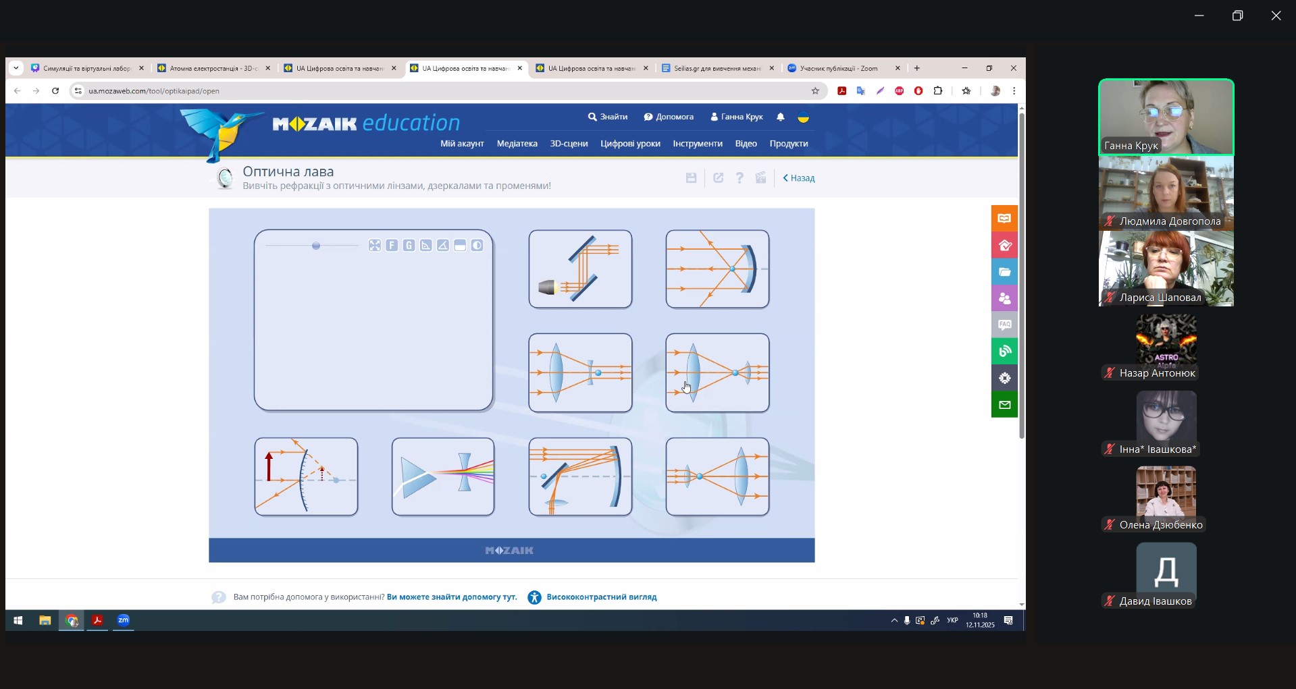
Task: Click the purple users group icon
Action: [1004, 298]
